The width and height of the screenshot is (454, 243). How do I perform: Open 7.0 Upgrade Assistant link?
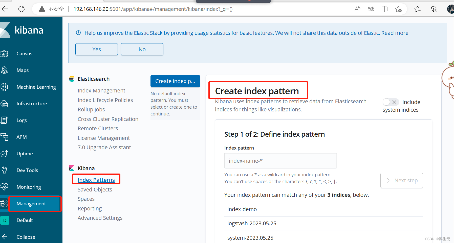(x=104, y=147)
